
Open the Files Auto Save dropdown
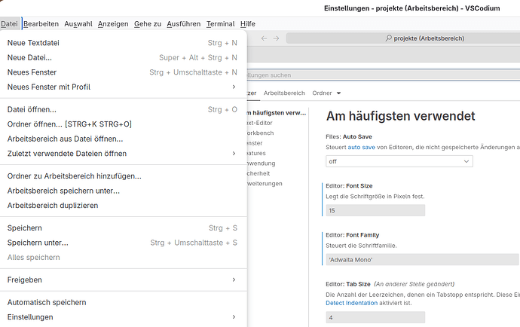399,161
